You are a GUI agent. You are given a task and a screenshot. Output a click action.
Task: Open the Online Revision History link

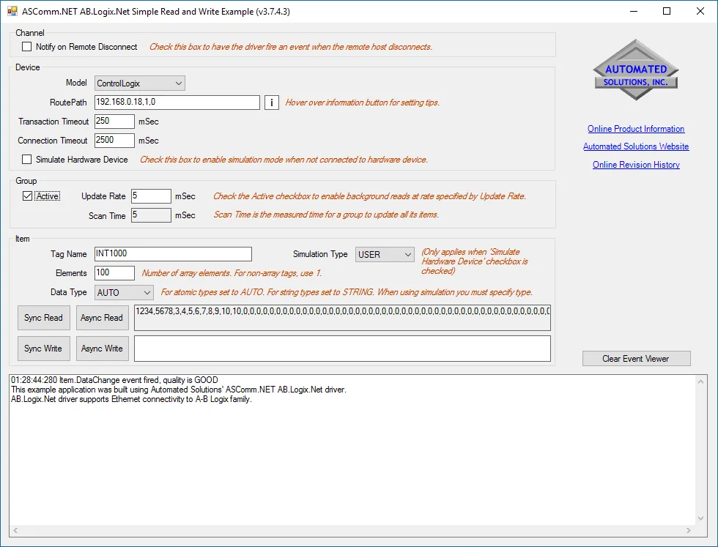(636, 164)
